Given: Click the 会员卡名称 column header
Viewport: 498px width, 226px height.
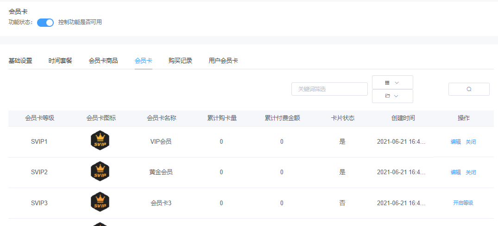Looking at the screenshot, I should point(161,118).
